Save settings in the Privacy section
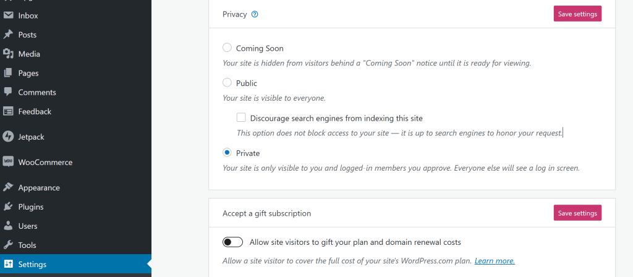 [x=577, y=14]
